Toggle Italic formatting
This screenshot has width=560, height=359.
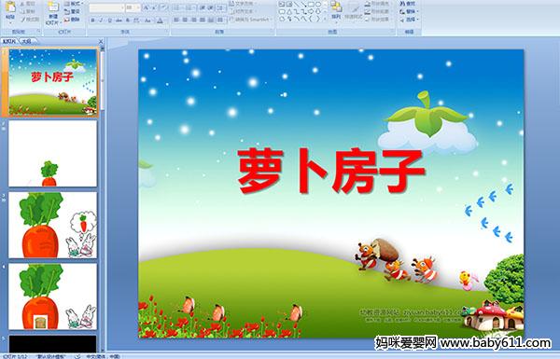(101, 21)
